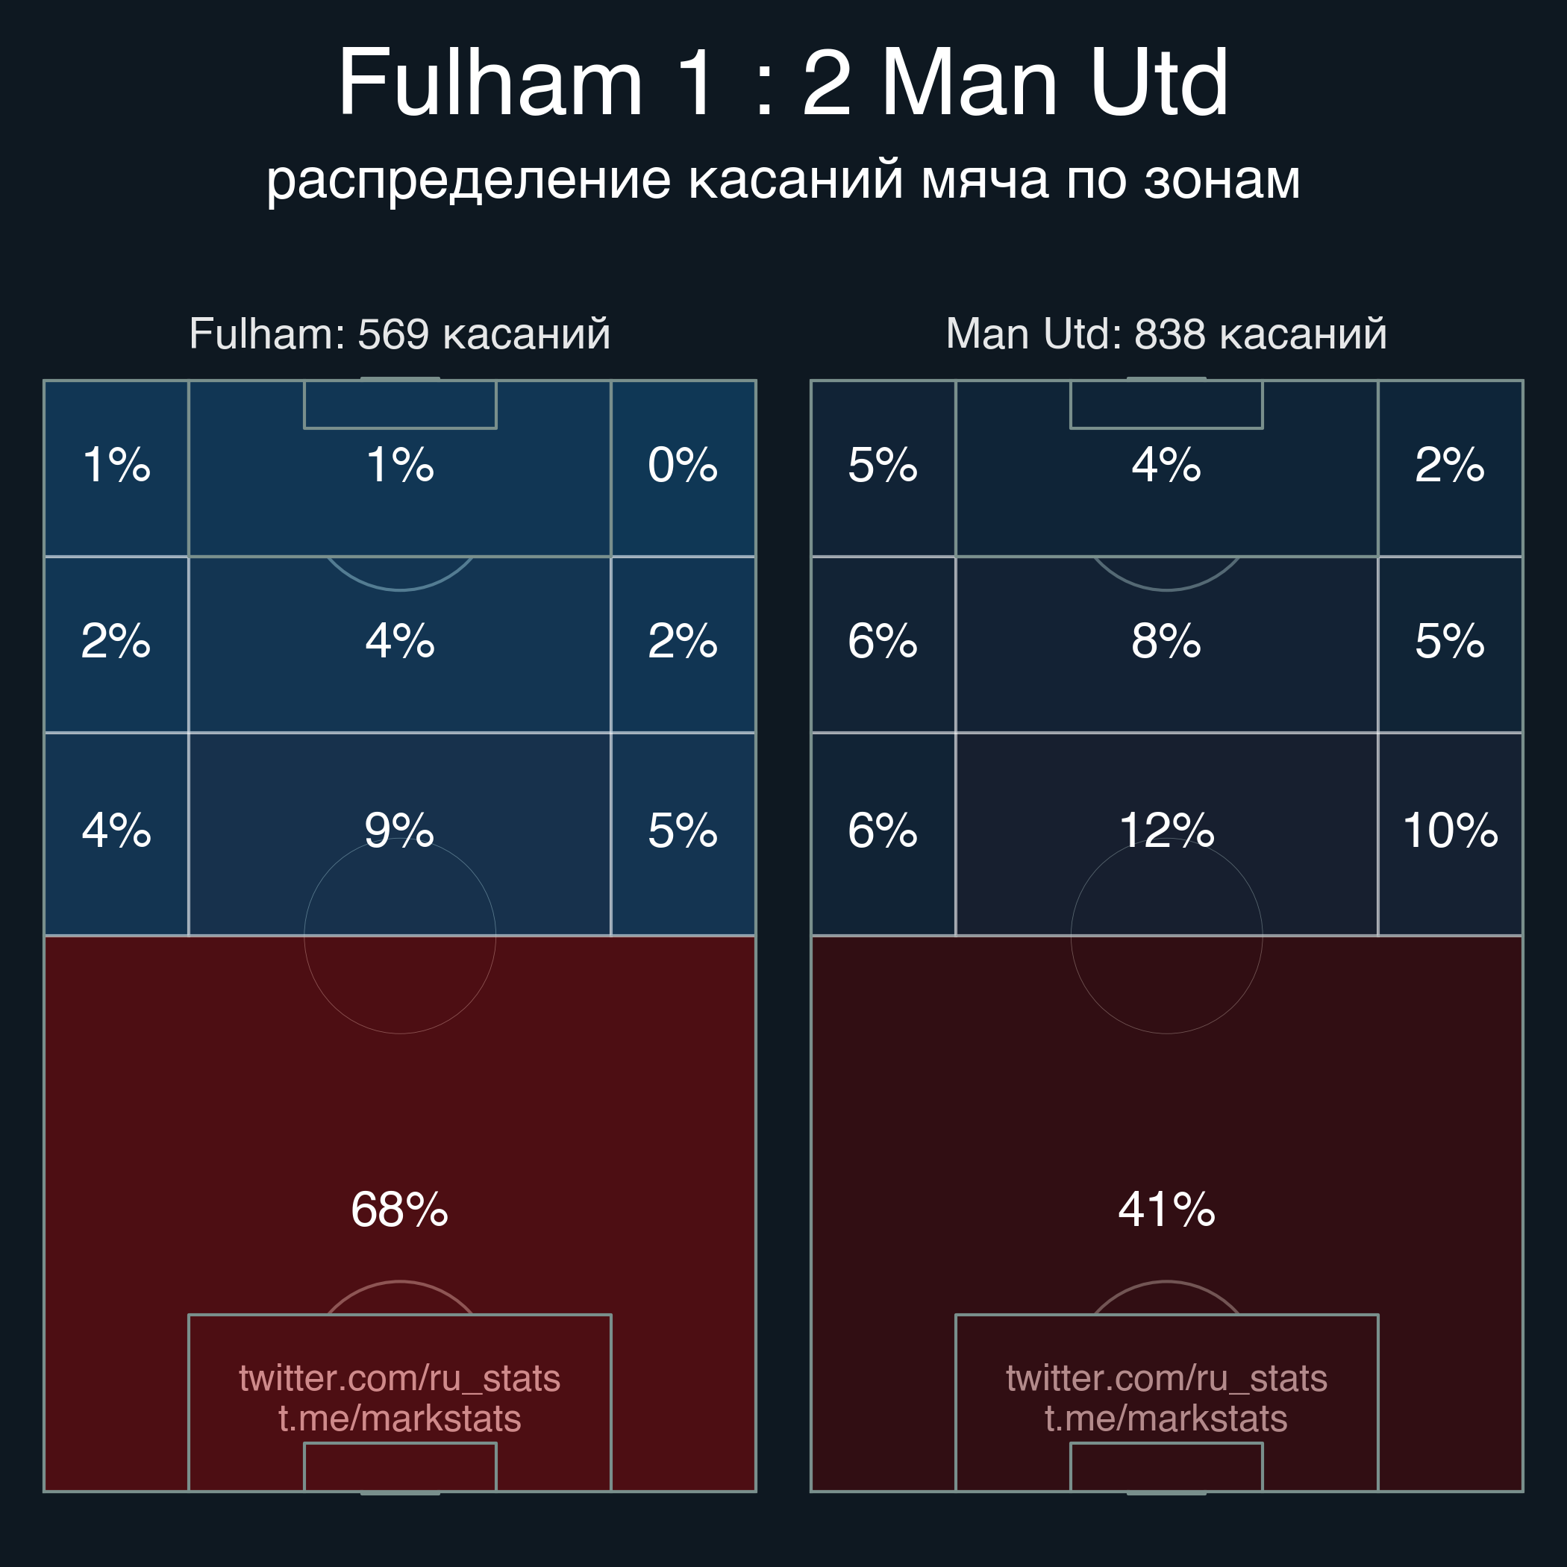Screen dimensions: 1567x1567
Task: Open twitter.com/ru_stats link on Man Utd pitch
Action: (x=1166, y=1378)
